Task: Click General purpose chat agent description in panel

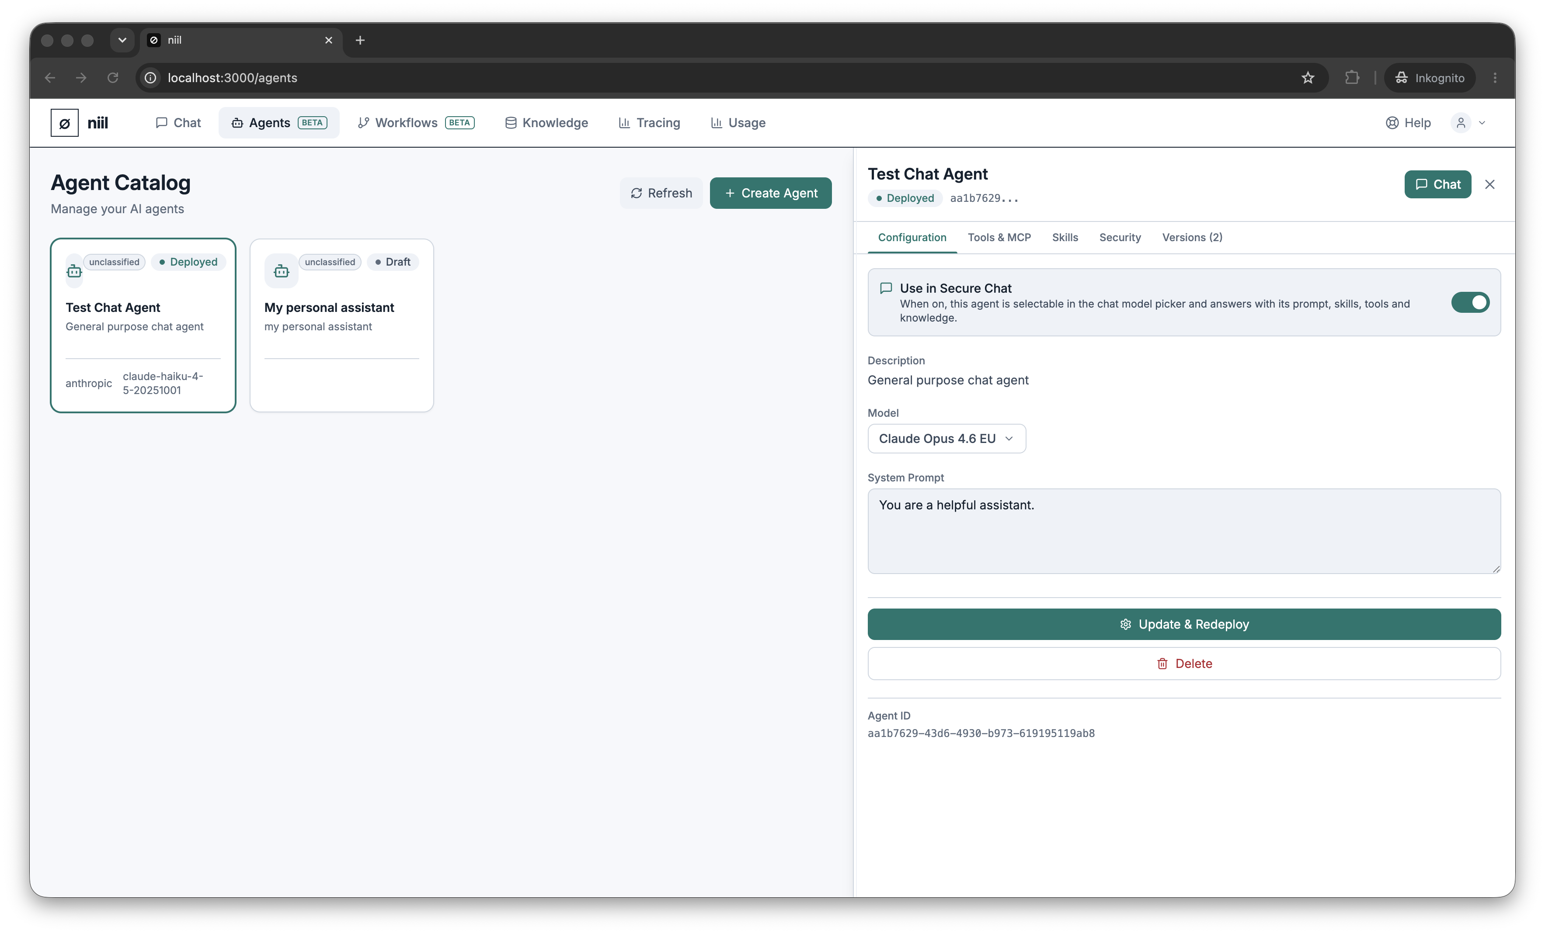Action: pyautogui.click(x=948, y=380)
